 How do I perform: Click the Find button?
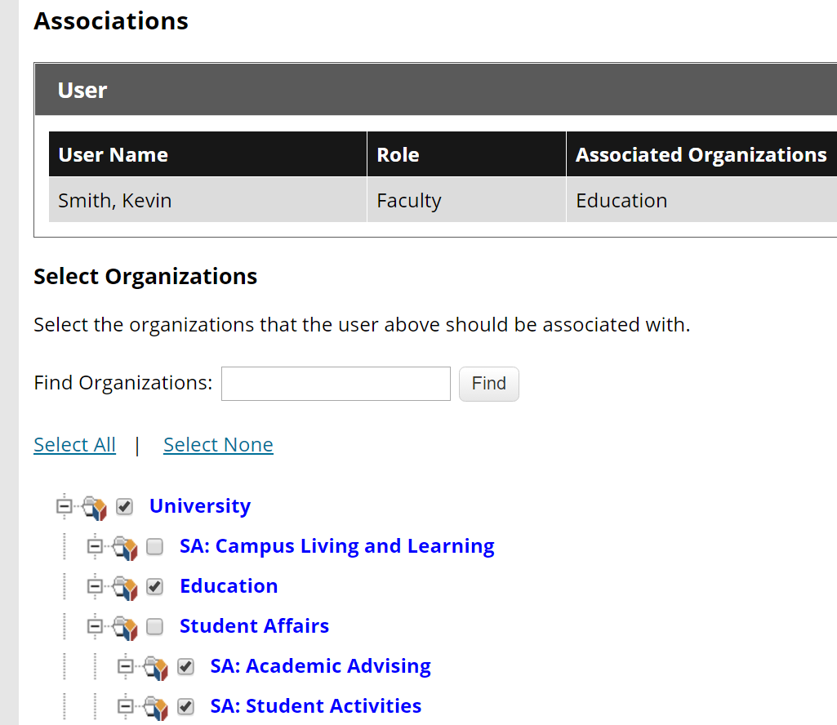489,384
